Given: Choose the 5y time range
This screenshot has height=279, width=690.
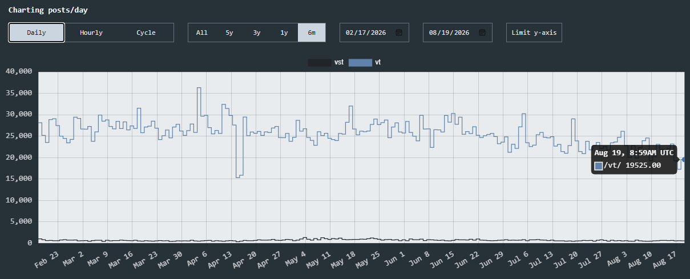Looking at the screenshot, I should tap(229, 33).
